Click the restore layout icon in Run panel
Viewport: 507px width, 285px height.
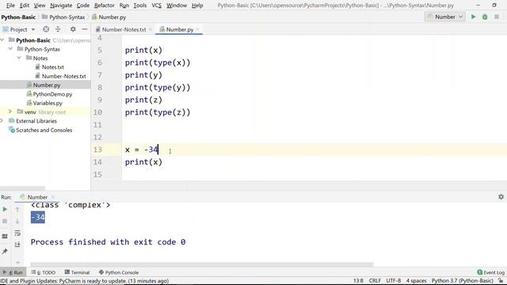pyautogui.click(x=5, y=237)
